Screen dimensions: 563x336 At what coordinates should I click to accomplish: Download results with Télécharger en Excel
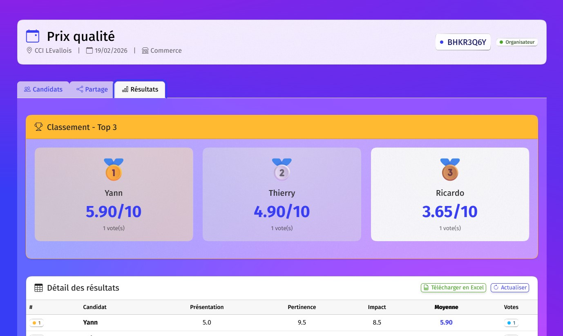454,288
